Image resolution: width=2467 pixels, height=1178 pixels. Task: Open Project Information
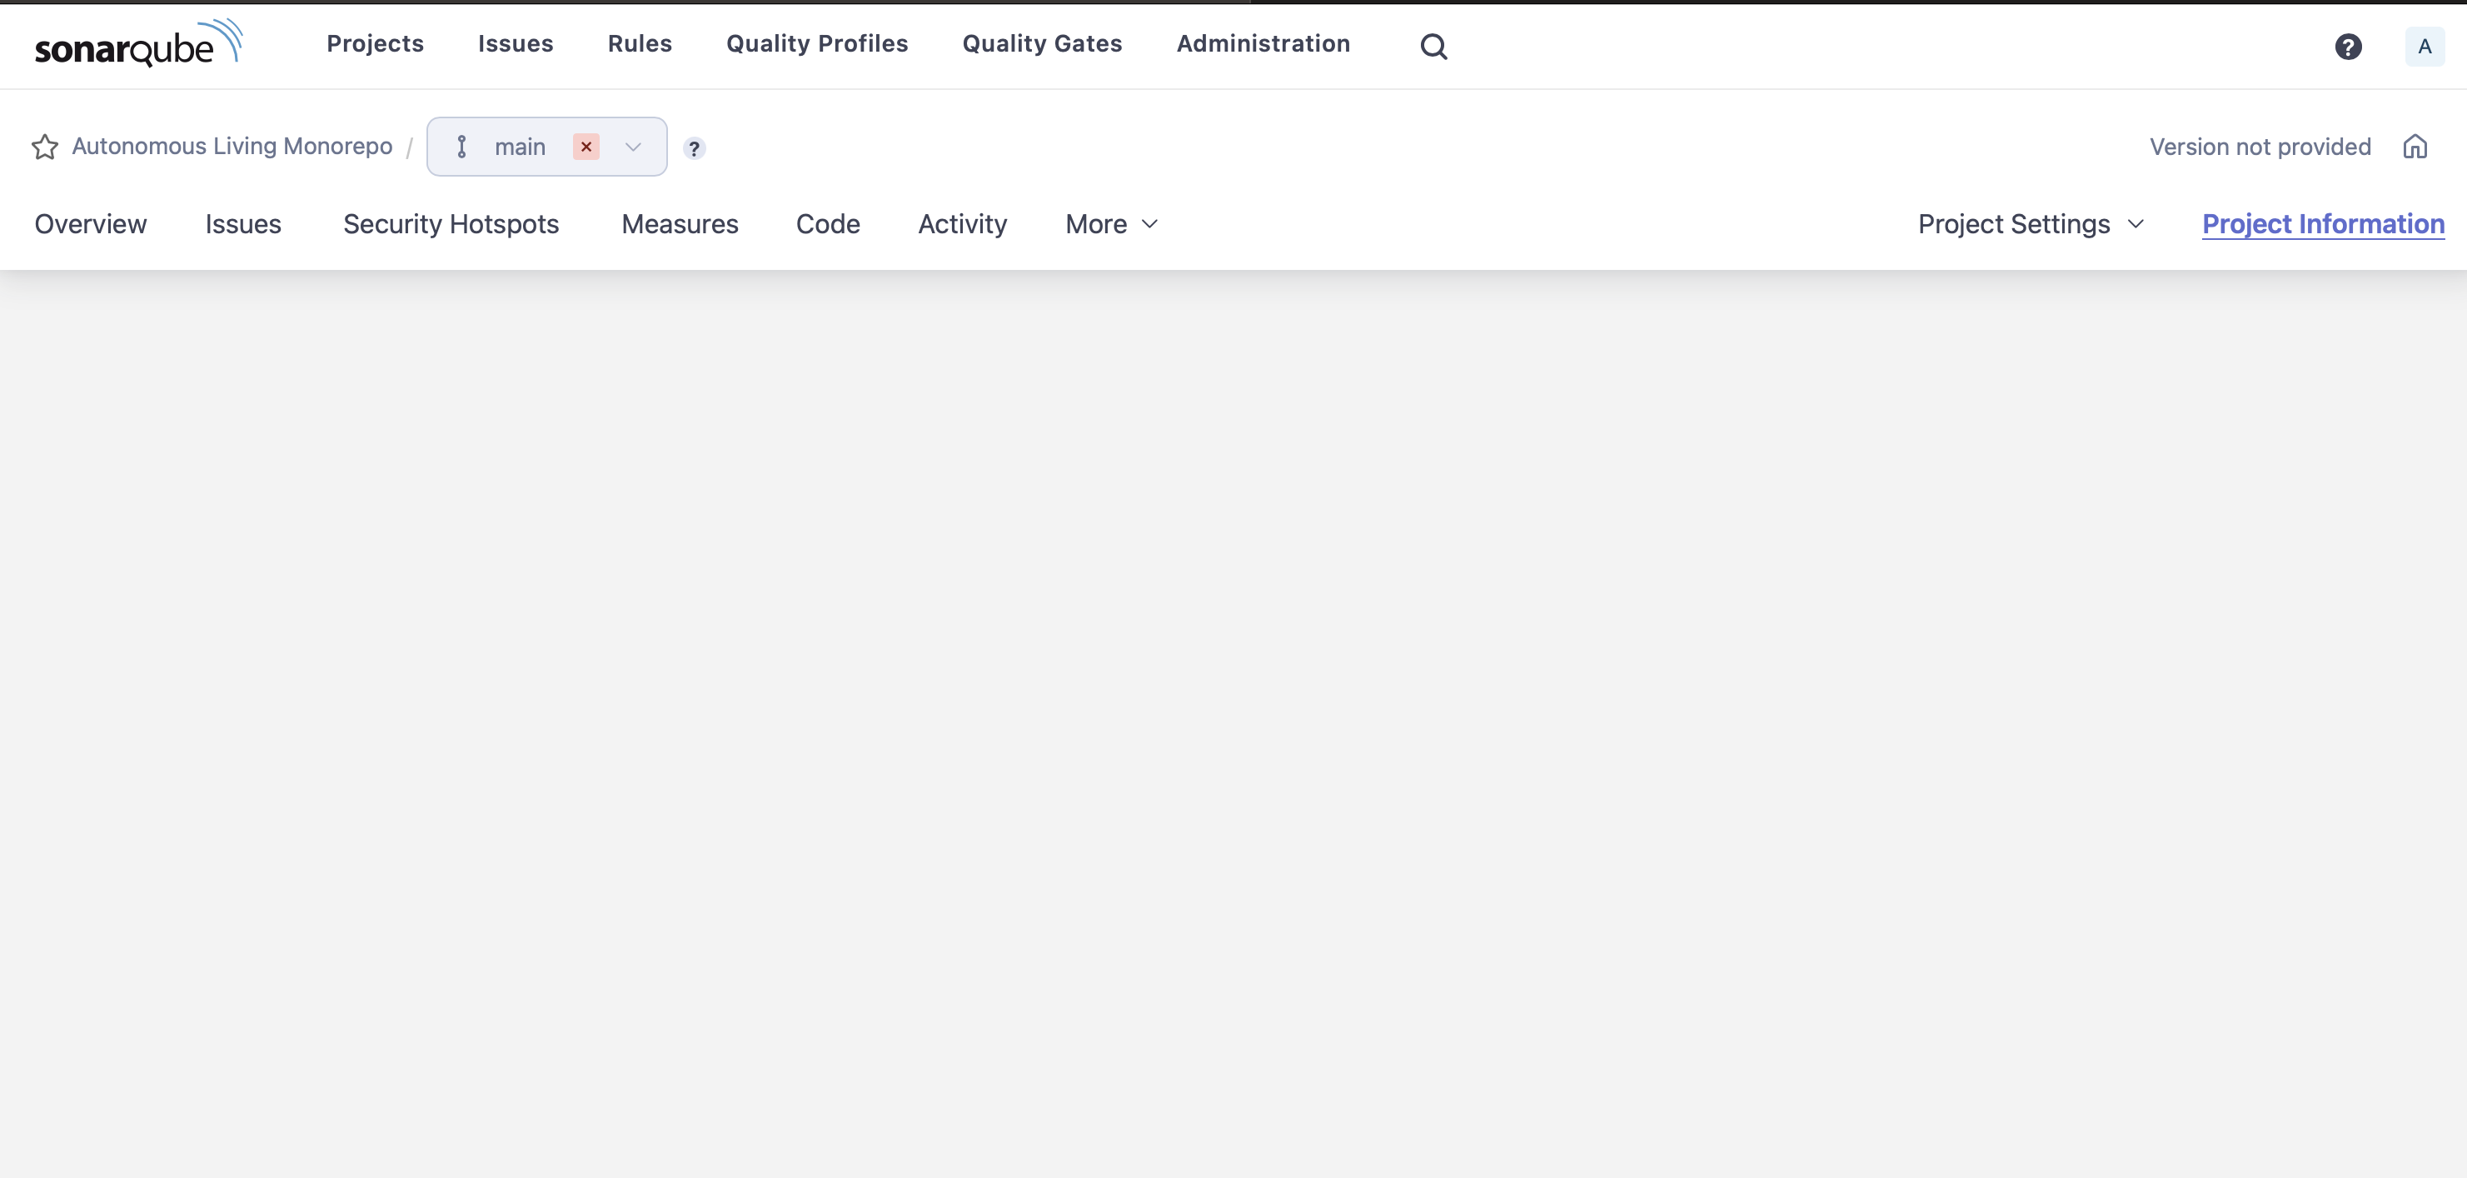pyautogui.click(x=2324, y=223)
